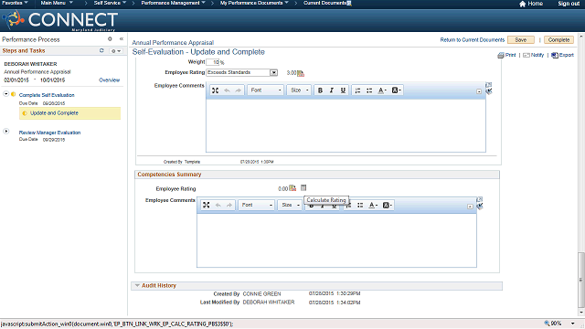Open Review Manager Evaluation link
The image size is (585, 329).
49,133
